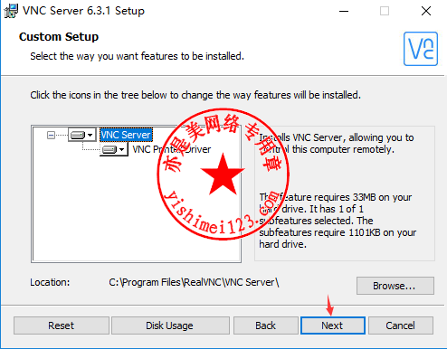Image resolution: width=447 pixels, height=349 pixels.
Task: Open the VNC Server feature install dropdown
Action: [81, 135]
